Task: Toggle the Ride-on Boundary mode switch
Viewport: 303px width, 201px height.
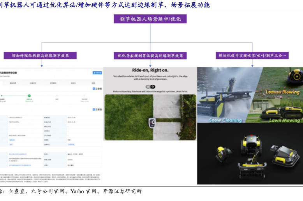Action: [x=148, y=86]
